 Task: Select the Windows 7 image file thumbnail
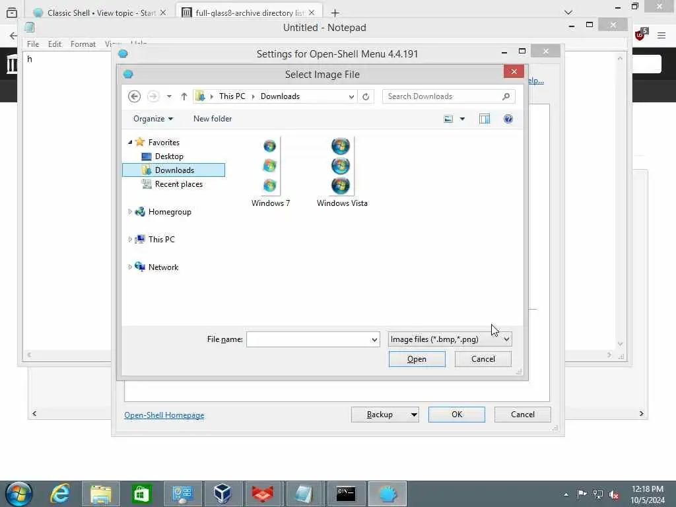coord(270,172)
